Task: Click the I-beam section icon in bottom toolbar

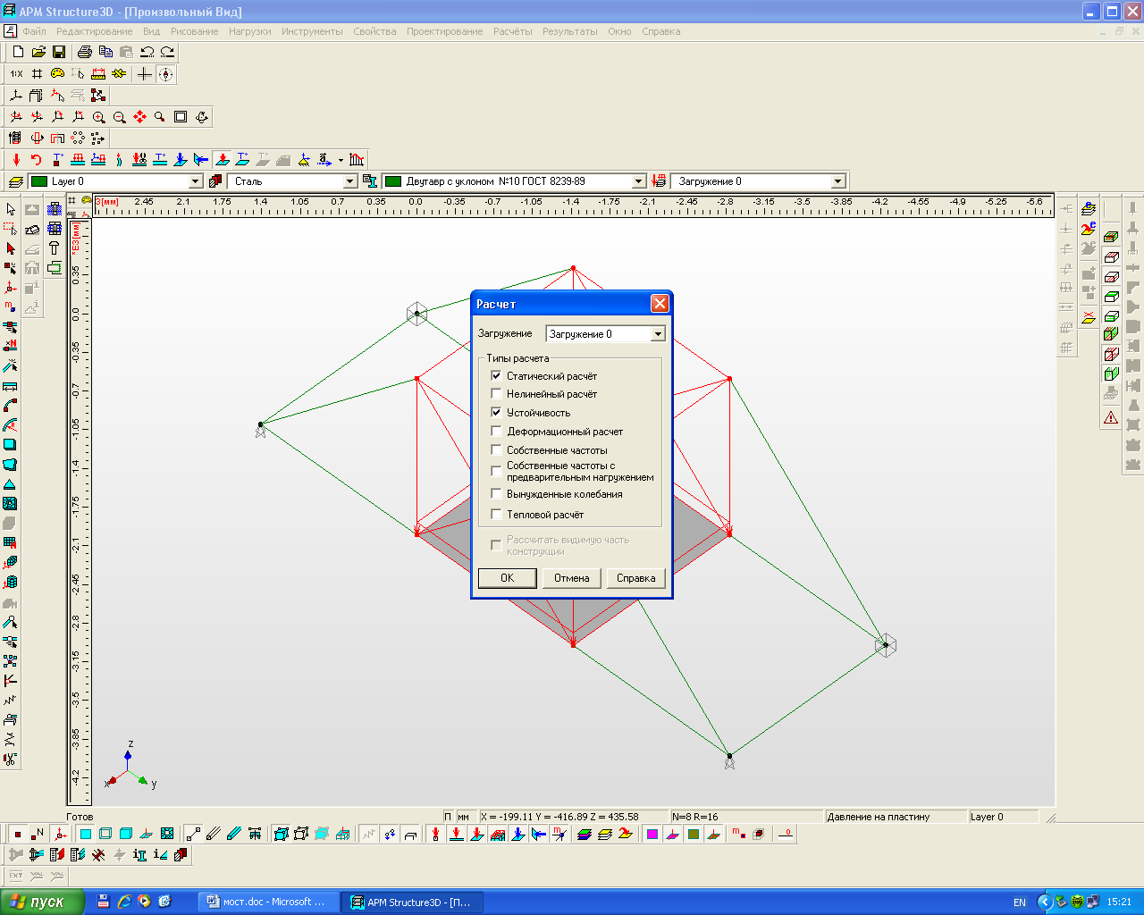Action: point(140,855)
